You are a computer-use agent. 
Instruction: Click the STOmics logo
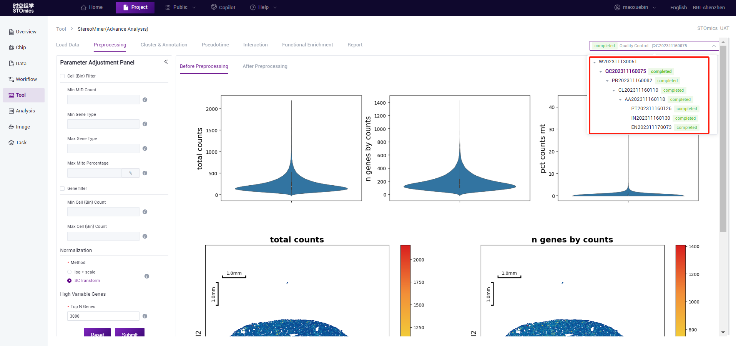[x=23, y=8]
